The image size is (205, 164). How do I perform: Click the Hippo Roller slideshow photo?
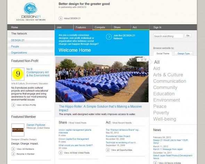click(x=102, y=79)
